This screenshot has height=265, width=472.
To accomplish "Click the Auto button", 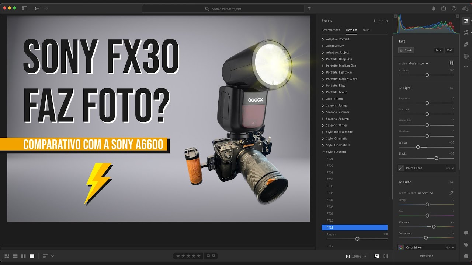I will click(x=438, y=50).
